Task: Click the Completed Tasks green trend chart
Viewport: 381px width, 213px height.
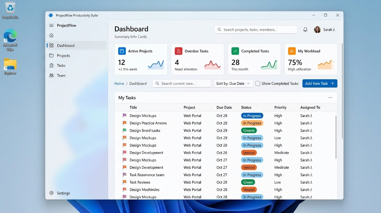Action: click(269, 65)
